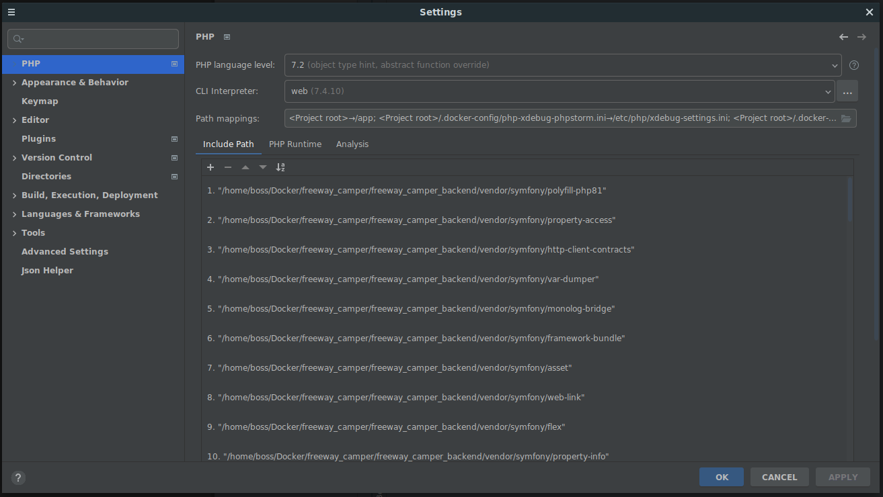Add a new include path with plus icon
883x497 pixels.
[210, 167]
